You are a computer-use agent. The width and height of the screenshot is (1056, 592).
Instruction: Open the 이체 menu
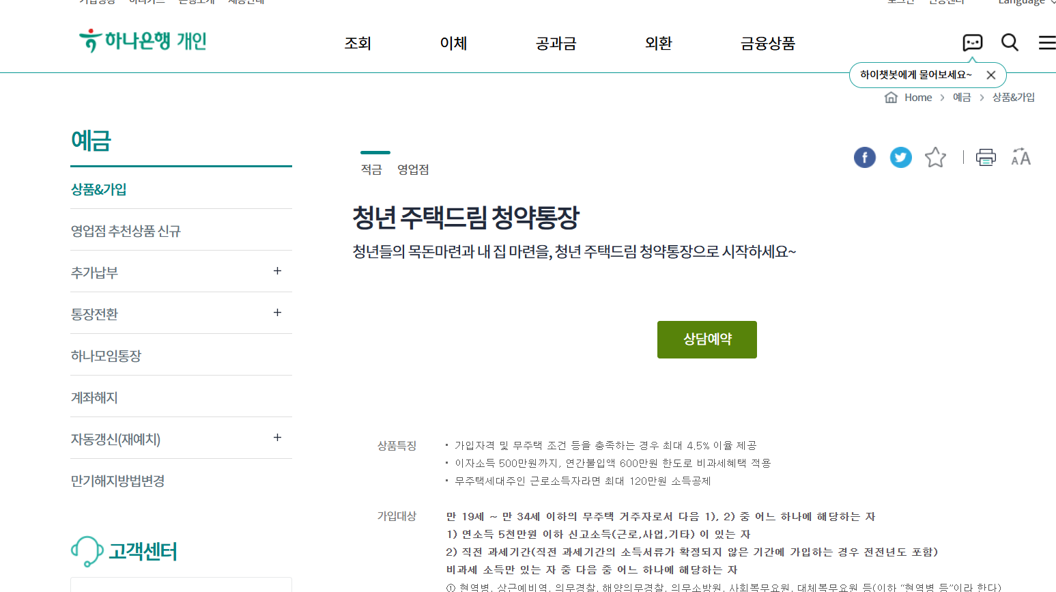(x=453, y=43)
